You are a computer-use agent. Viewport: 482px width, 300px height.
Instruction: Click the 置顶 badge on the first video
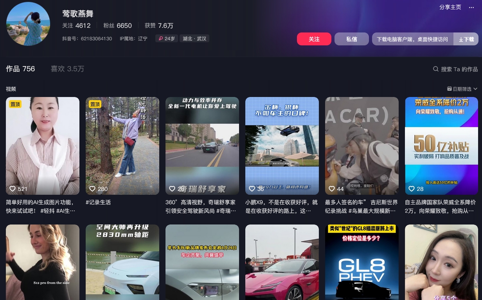(x=15, y=104)
